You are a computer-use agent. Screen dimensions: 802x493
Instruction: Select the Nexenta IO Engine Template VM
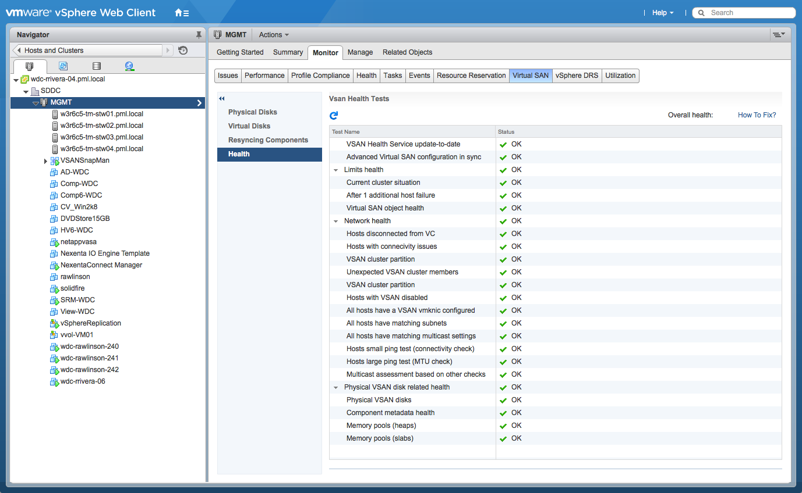point(105,253)
